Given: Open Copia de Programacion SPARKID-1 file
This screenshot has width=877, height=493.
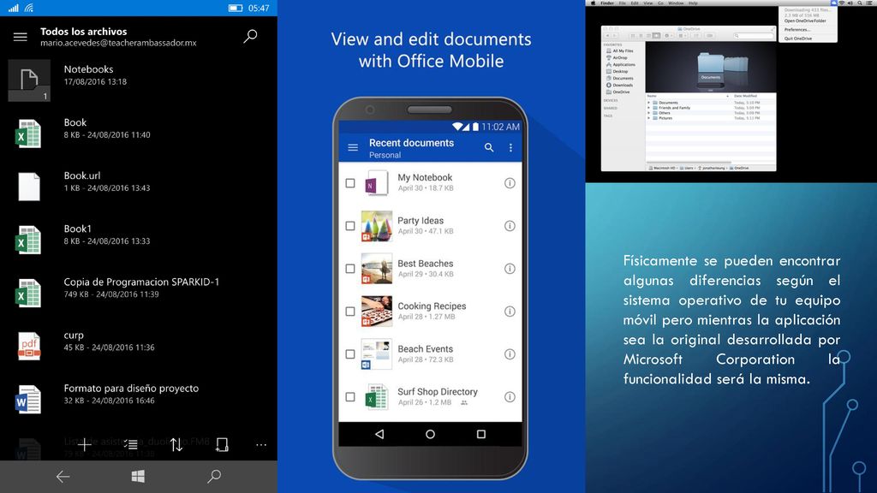Looking at the screenshot, I should (x=139, y=293).
